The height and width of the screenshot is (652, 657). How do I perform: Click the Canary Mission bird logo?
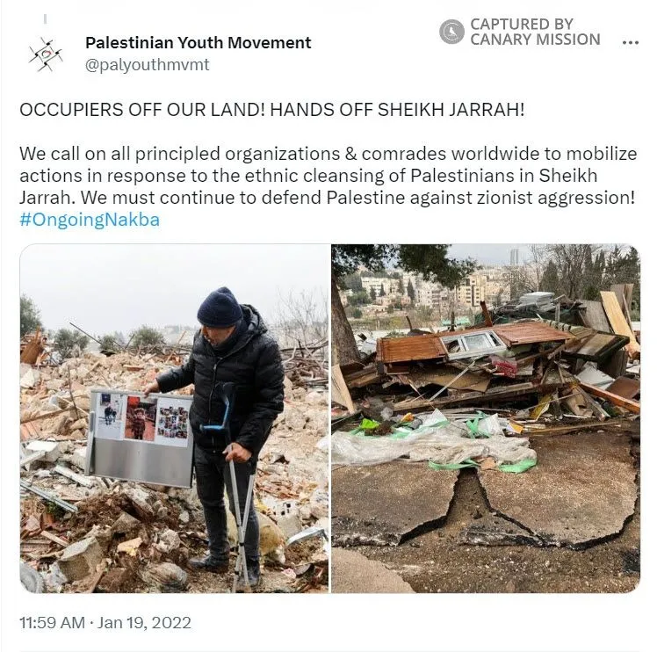[451, 32]
